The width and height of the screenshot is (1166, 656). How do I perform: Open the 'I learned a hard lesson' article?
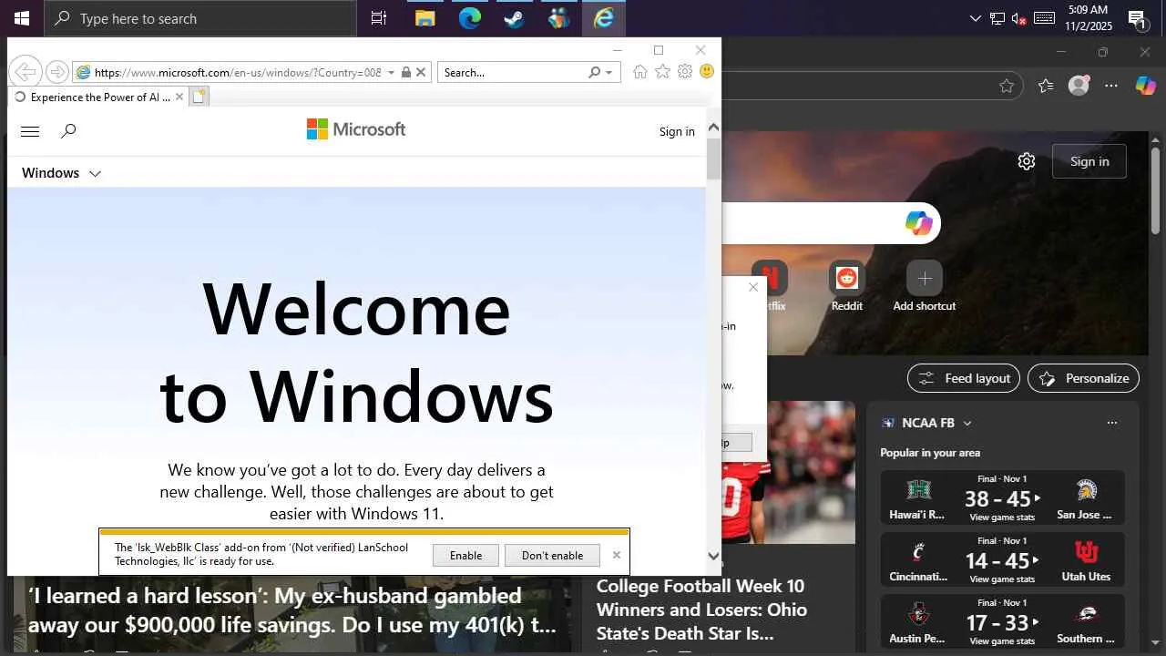point(291,610)
